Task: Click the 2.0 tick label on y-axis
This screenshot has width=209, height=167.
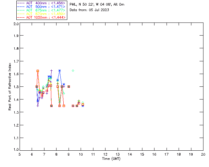Action: point(16,24)
